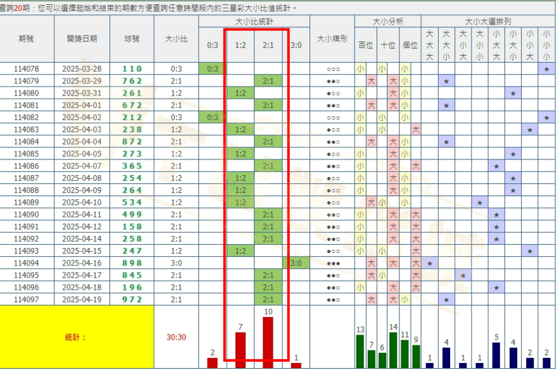Click the 球號 column header
The image size is (559, 370).
(132, 39)
